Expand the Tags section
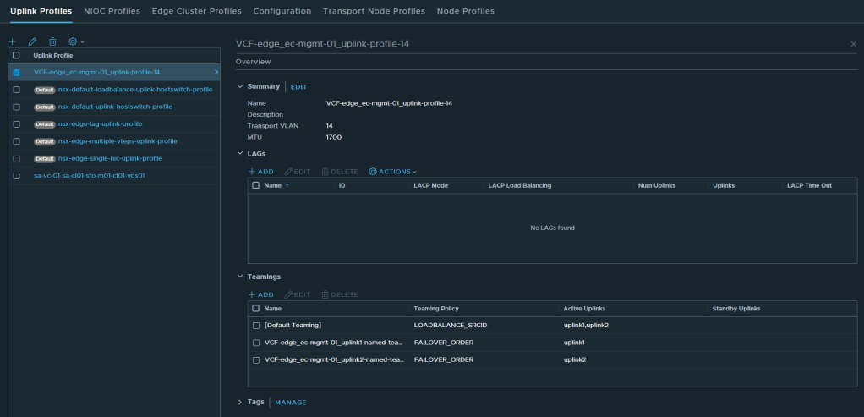Viewport: 864px width, 417px height. 240,403
